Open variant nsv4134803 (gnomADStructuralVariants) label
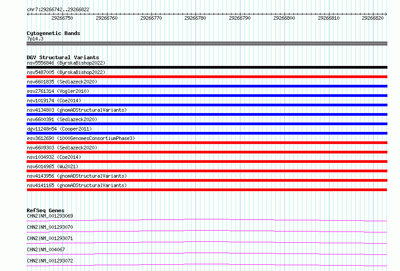The height and width of the screenshot is (271, 400). click(77, 110)
